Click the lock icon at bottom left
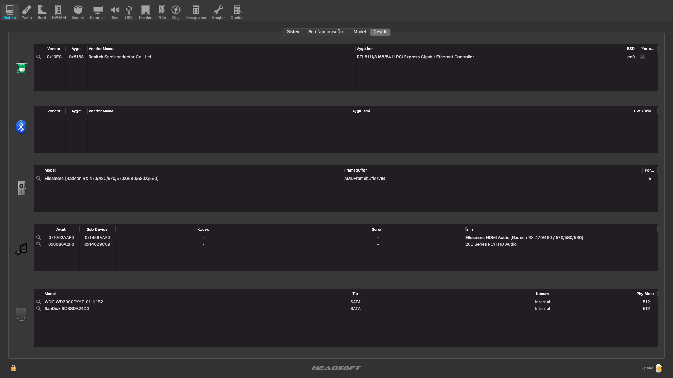Image resolution: width=673 pixels, height=378 pixels. [x=13, y=368]
